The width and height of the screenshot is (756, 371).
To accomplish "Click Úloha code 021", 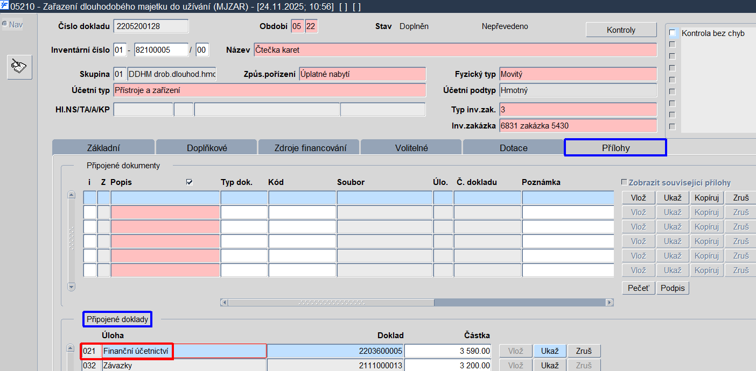I will point(92,351).
